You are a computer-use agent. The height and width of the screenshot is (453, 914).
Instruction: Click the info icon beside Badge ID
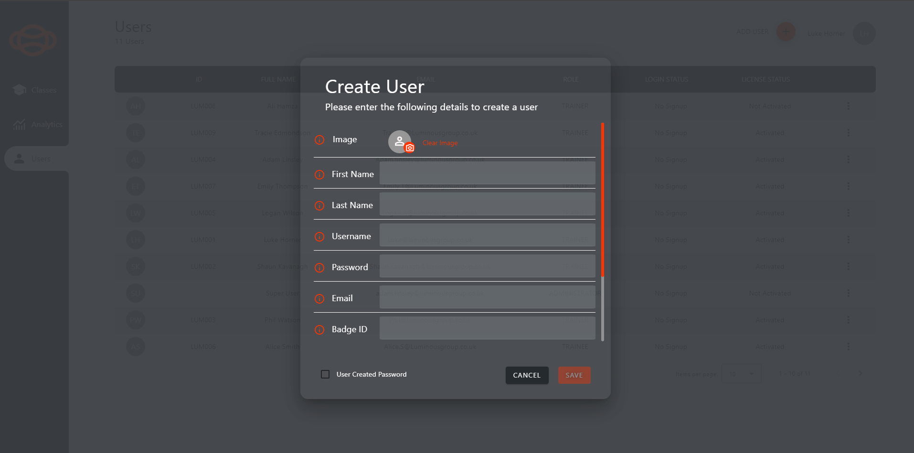pos(319,329)
